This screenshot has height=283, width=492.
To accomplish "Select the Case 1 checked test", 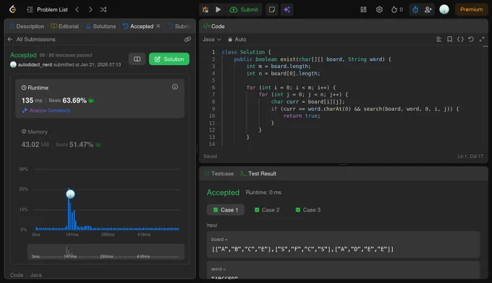I will [x=226, y=210].
